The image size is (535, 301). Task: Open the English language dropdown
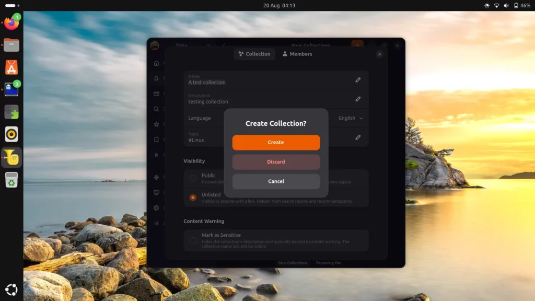pos(351,118)
